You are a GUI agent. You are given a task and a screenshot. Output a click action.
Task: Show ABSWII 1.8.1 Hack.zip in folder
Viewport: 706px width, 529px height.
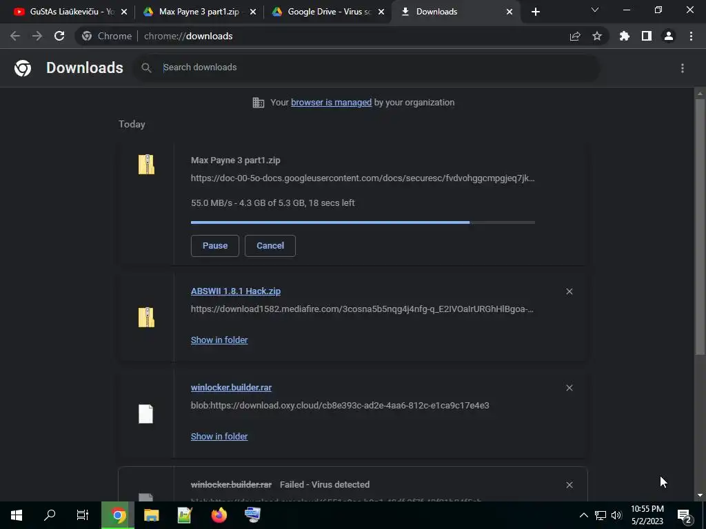pos(219,340)
